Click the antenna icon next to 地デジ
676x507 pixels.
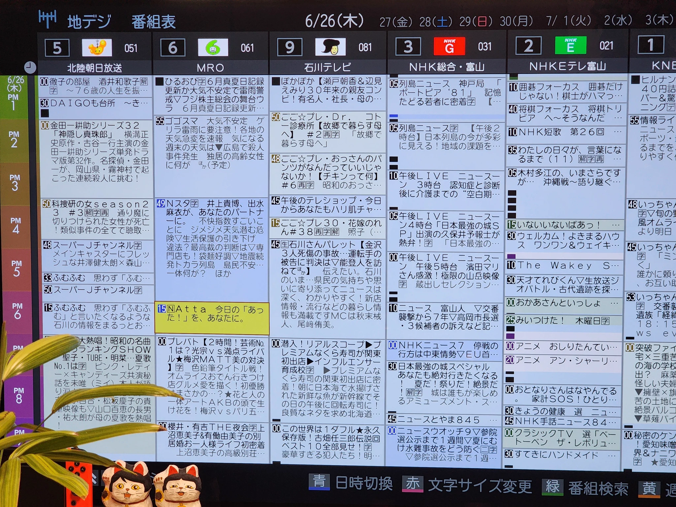pos(48,19)
